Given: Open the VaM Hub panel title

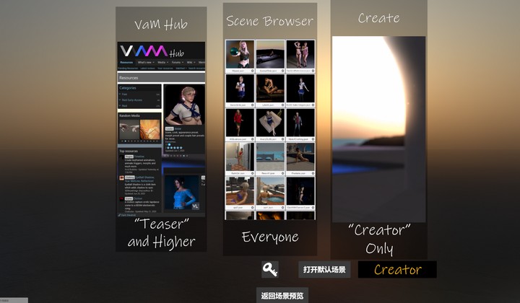Looking at the screenshot, I should (161, 25).
